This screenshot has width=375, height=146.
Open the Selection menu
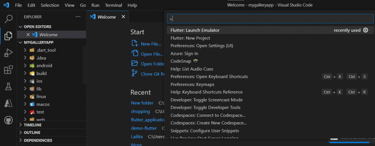tap(50, 5)
